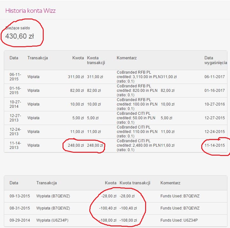The image size is (230, 228).
Task: Click the "Komentarz" header in the deposits table
Action: tap(127, 58)
